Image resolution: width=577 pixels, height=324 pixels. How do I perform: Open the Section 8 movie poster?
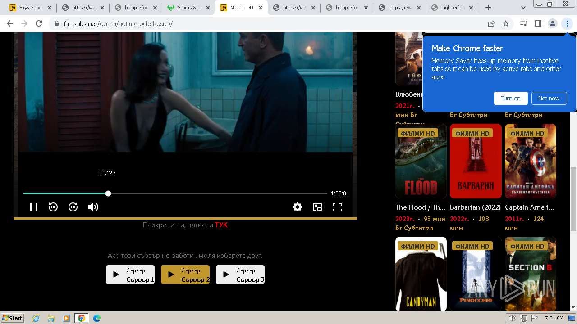(x=531, y=274)
